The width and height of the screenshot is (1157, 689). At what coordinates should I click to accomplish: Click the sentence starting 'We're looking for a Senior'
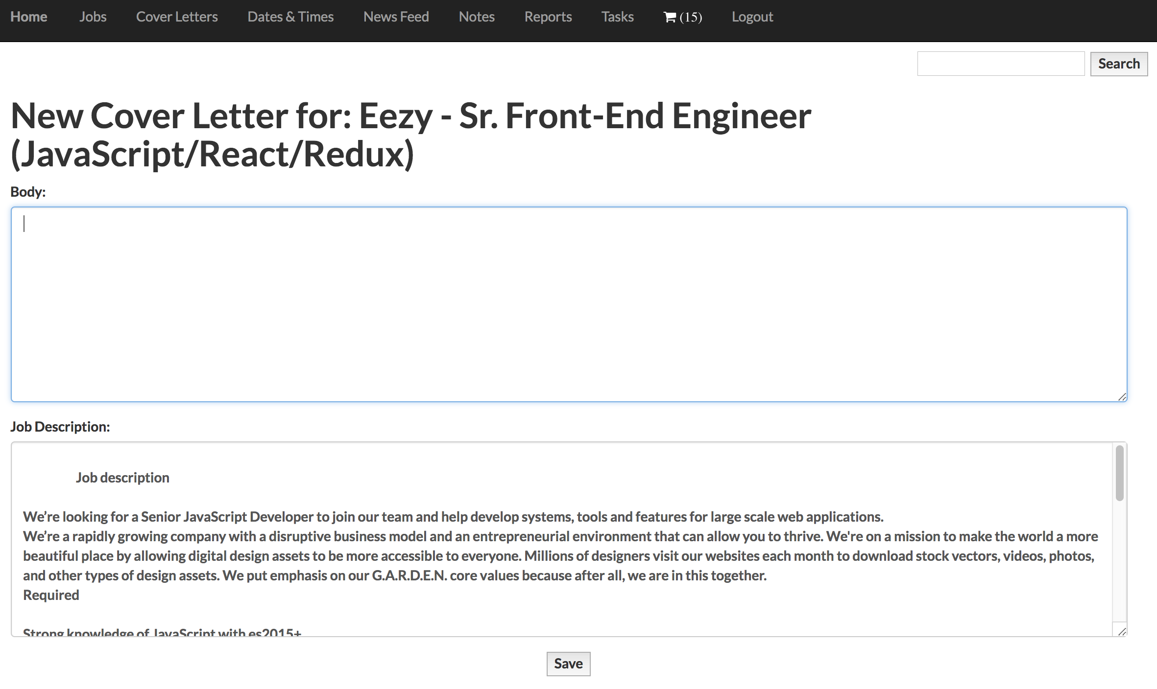pos(453,517)
